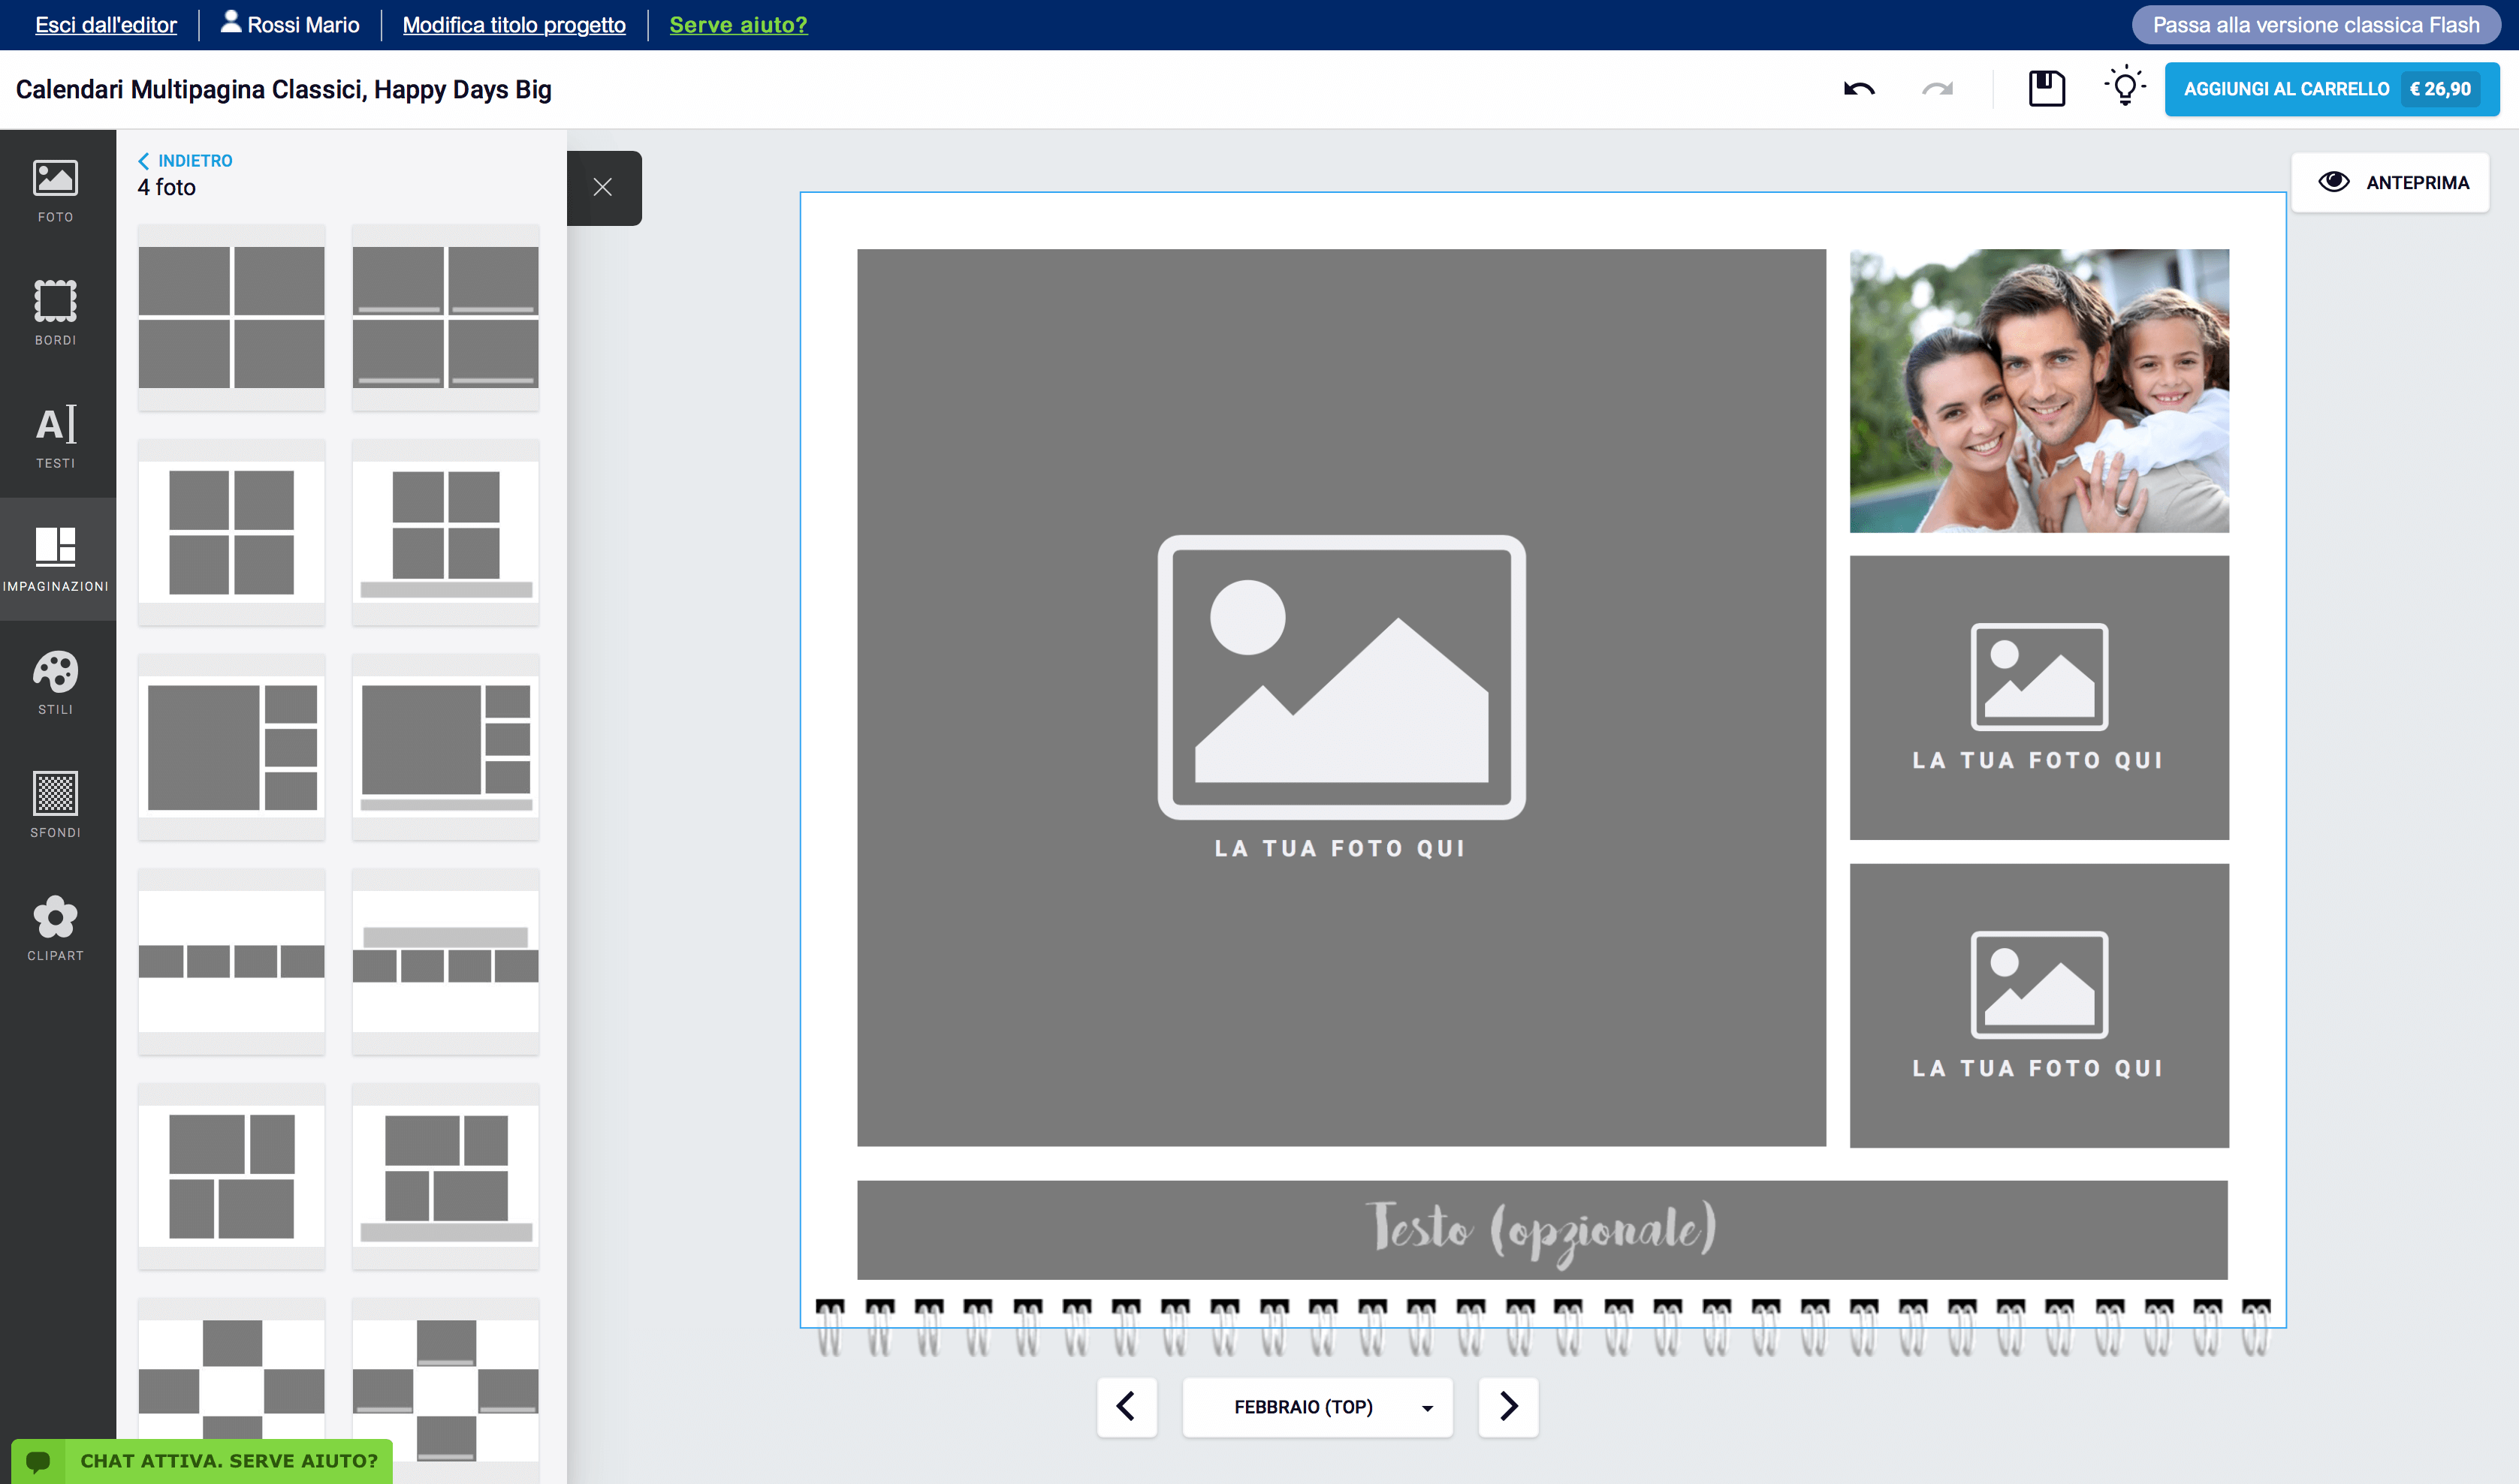Image resolution: width=2519 pixels, height=1484 pixels.
Task: Open the Febbraio (Top) page dropdown
Action: 1317,1407
